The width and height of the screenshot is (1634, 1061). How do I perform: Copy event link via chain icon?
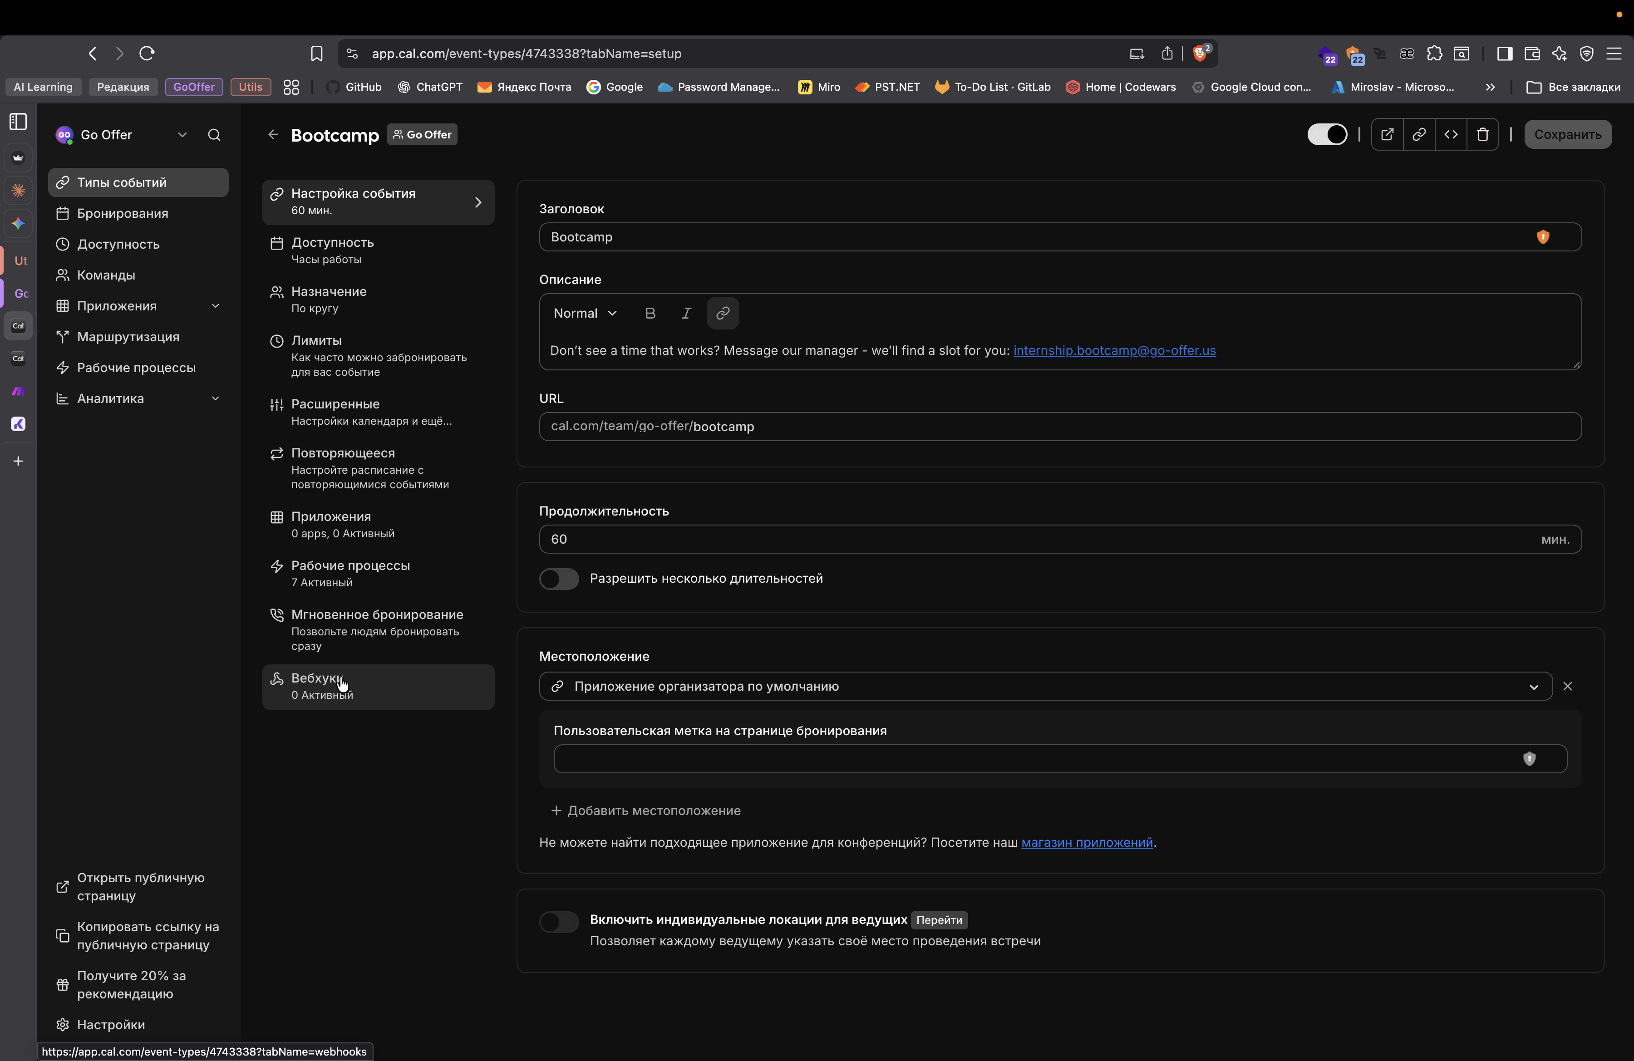(1418, 134)
